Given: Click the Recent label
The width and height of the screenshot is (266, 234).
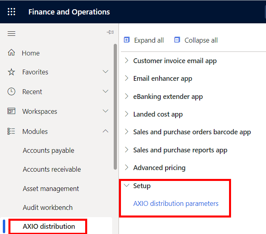Looking at the screenshot, I should click(32, 92).
